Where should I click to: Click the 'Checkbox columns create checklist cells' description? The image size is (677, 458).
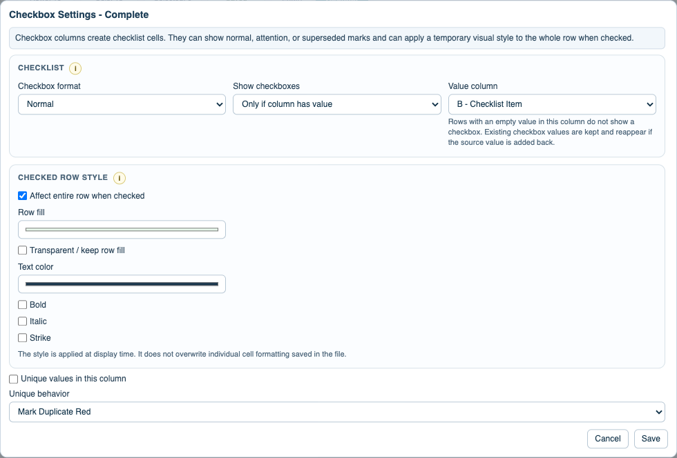324,38
